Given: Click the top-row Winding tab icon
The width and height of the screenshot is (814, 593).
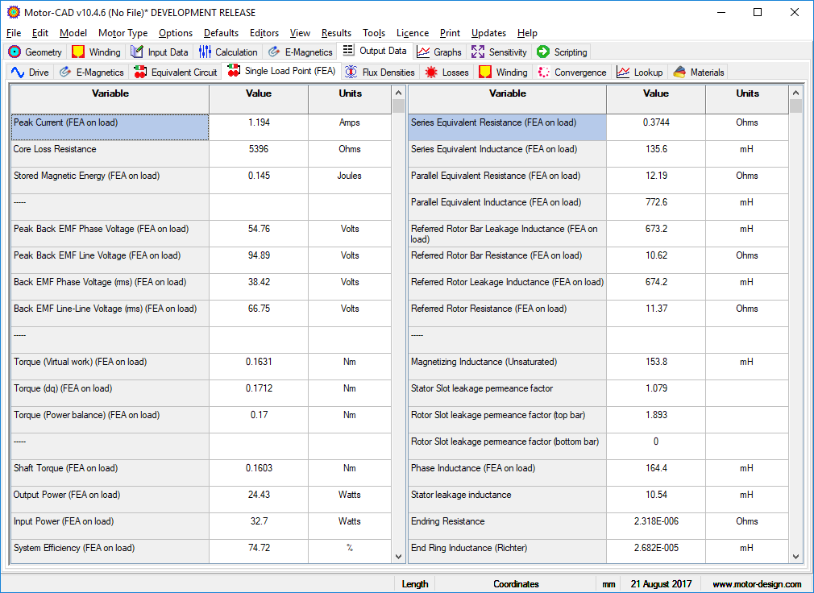Looking at the screenshot, I should [x=78, y=52].
